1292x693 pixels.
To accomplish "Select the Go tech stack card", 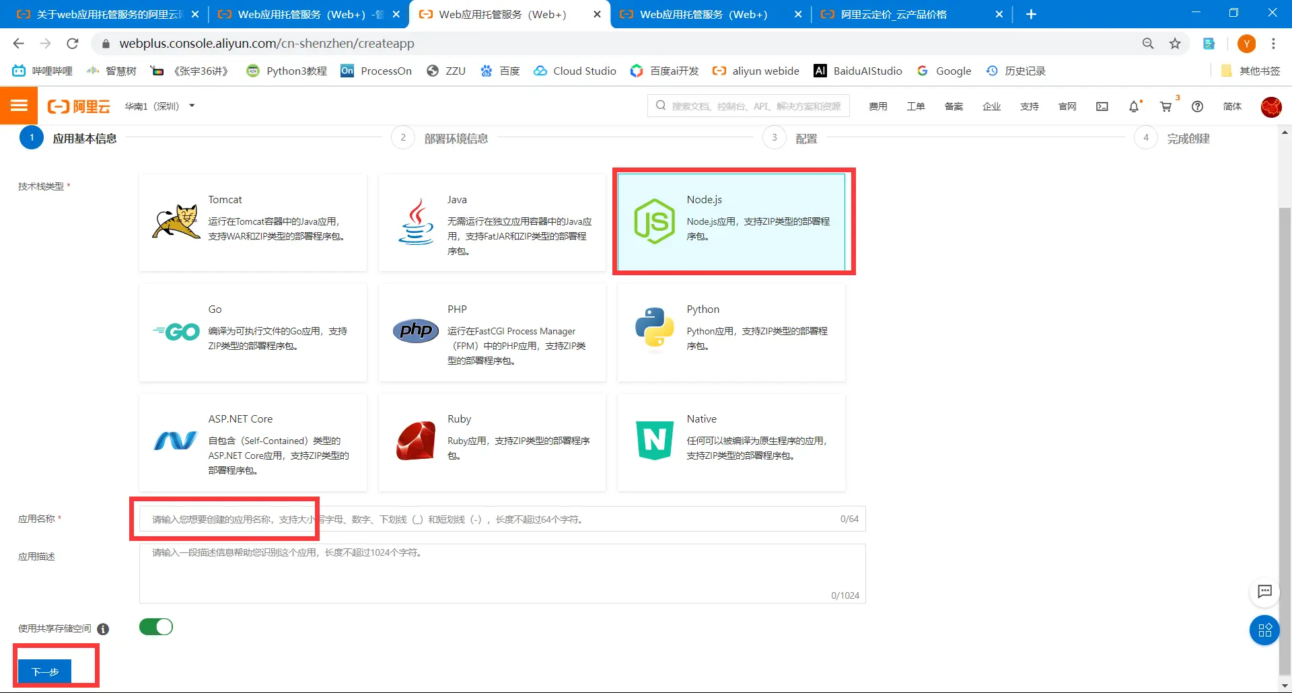I will pyautogui.click(x=253, y=332).
